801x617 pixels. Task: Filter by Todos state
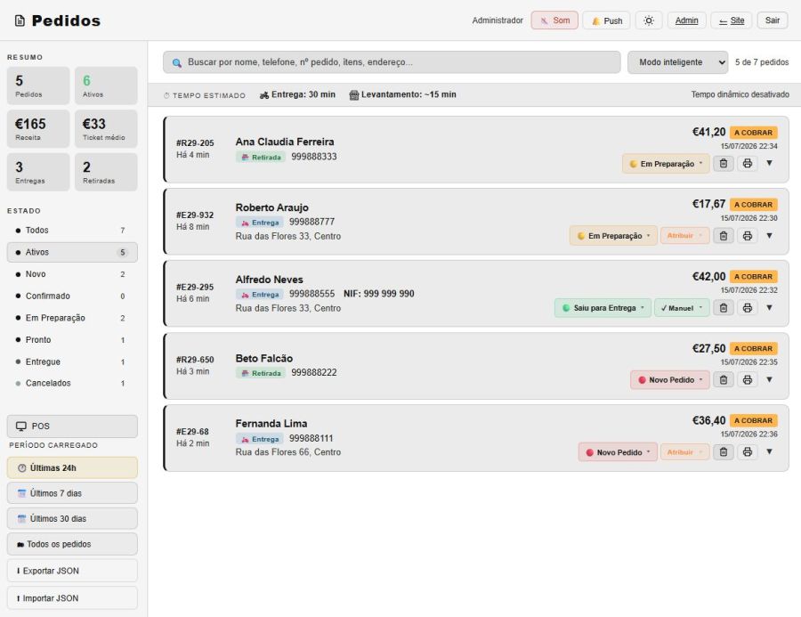pyautogui.click(x=72, y=230)
